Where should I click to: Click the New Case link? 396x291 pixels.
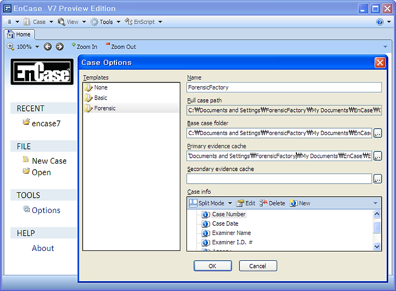50,161
